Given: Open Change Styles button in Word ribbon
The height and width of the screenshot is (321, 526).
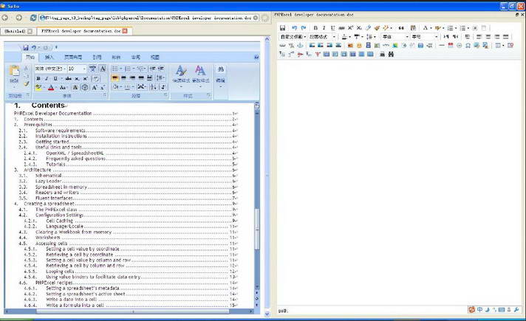Looking at the screenshot, I should (x=201, y=77).
